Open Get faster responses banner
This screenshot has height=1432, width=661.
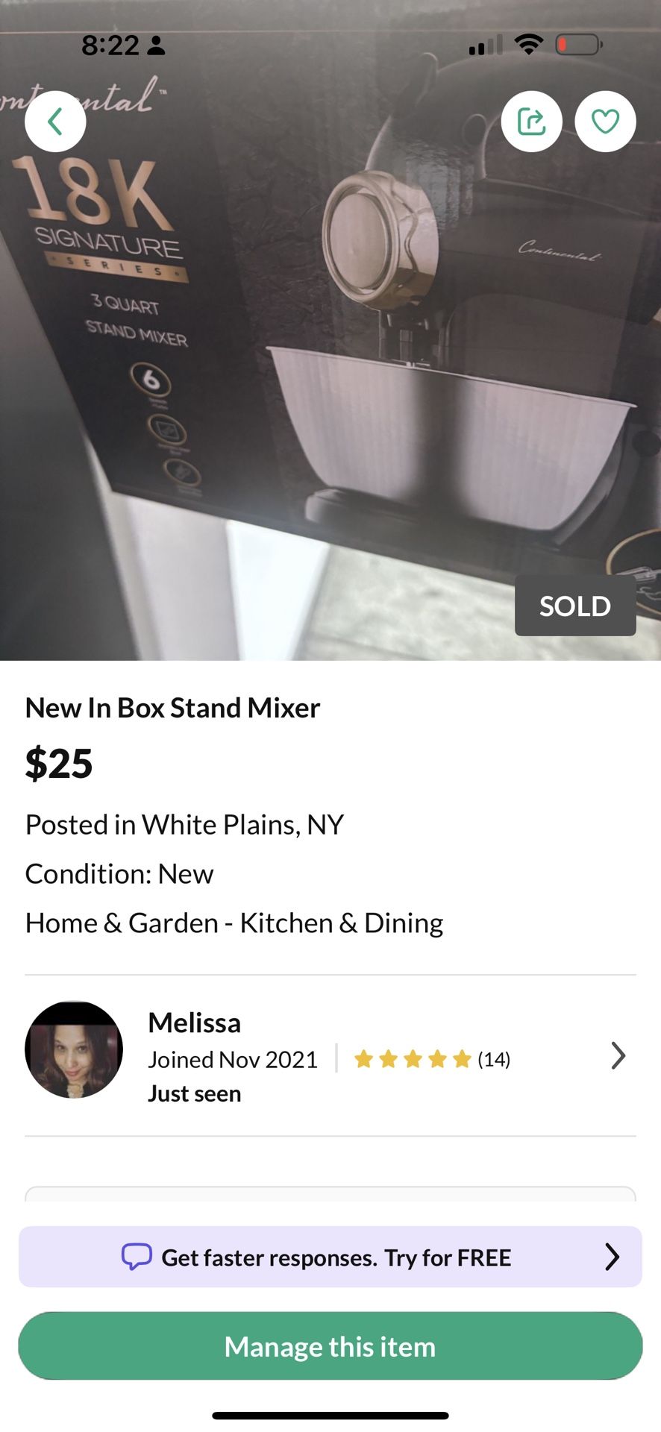point(336,1257)
